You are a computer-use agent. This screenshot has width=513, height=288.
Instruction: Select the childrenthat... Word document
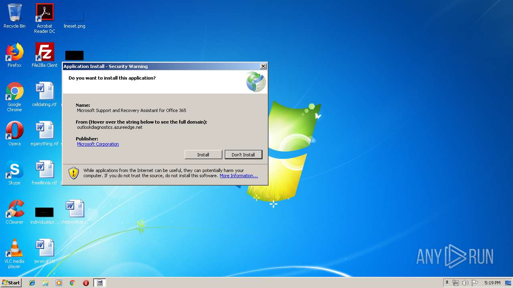point(75,212)
